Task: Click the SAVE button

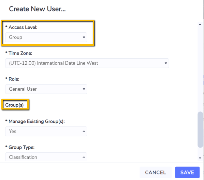Action: [x=187, y=172]
